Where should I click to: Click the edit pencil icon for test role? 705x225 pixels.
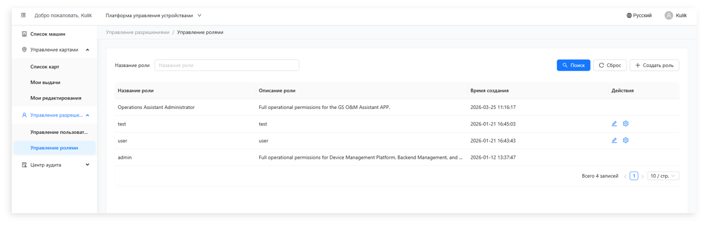614,124
